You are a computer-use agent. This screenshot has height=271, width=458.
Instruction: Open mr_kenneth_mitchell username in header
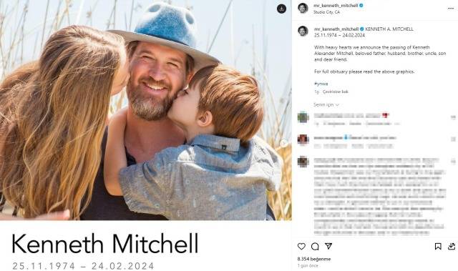coord(336,6)
